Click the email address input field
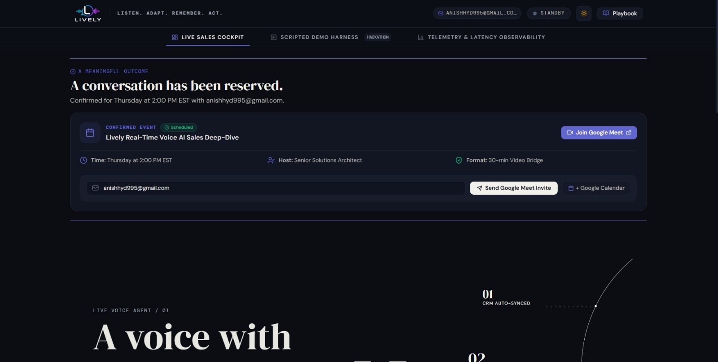The image size is (718, 362). click(x=276, y=188)
